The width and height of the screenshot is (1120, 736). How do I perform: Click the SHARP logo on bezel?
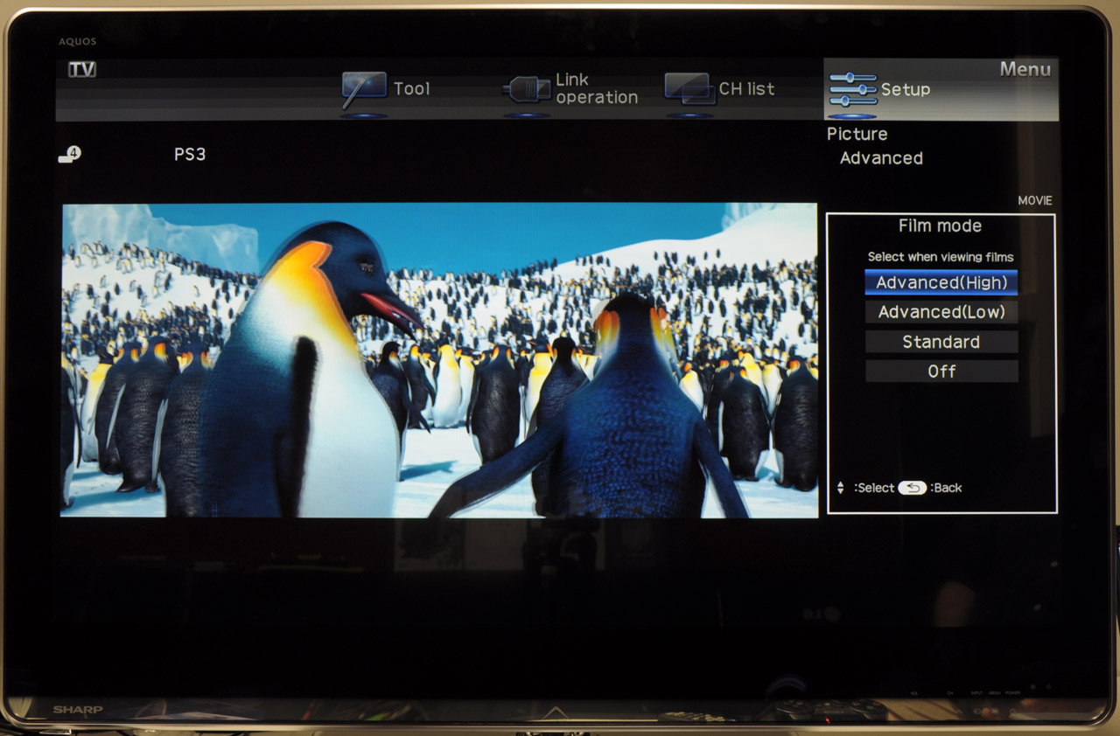point(78,710)
